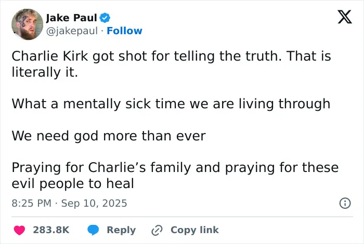Click the "evil people to heal" line

[73, 183]
